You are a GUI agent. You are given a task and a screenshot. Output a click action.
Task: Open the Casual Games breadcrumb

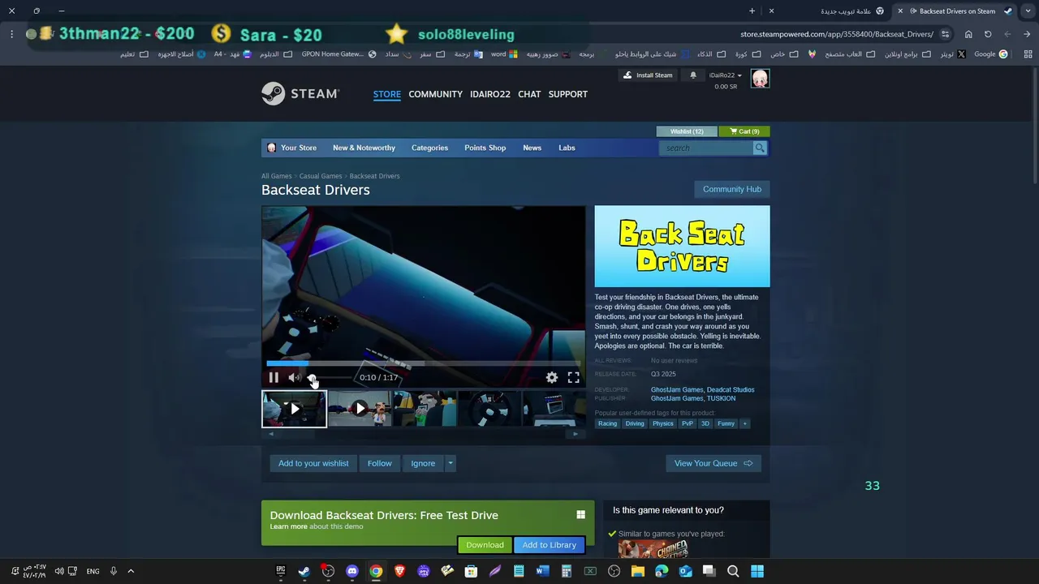coord(321,176)
